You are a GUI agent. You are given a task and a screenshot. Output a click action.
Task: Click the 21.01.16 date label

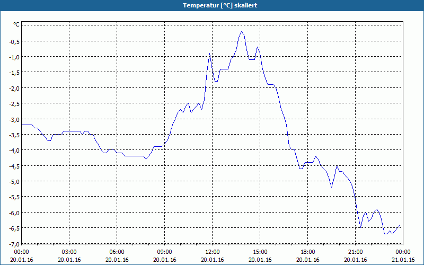[x=403, y=260]
